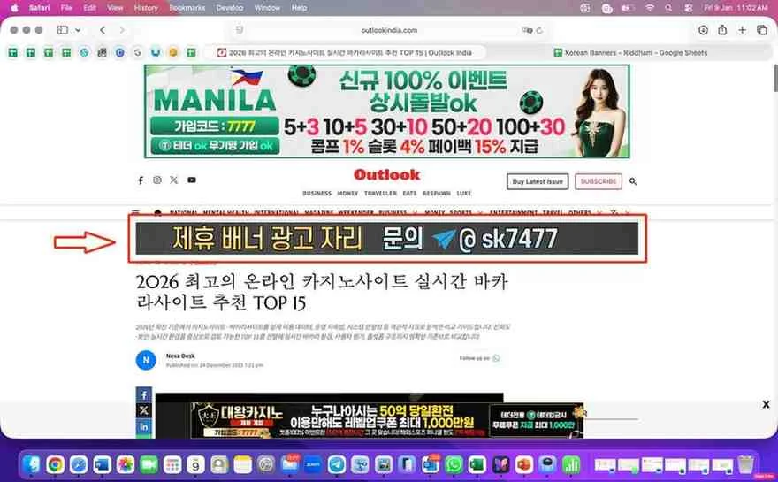Viewport: 778px width, 482px height.
Task: Click the search magnifier icon
Action: [633, 181]
